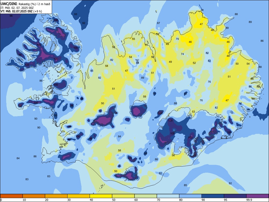Select the medium blue 80–90 legend swatch

point(190,196)
